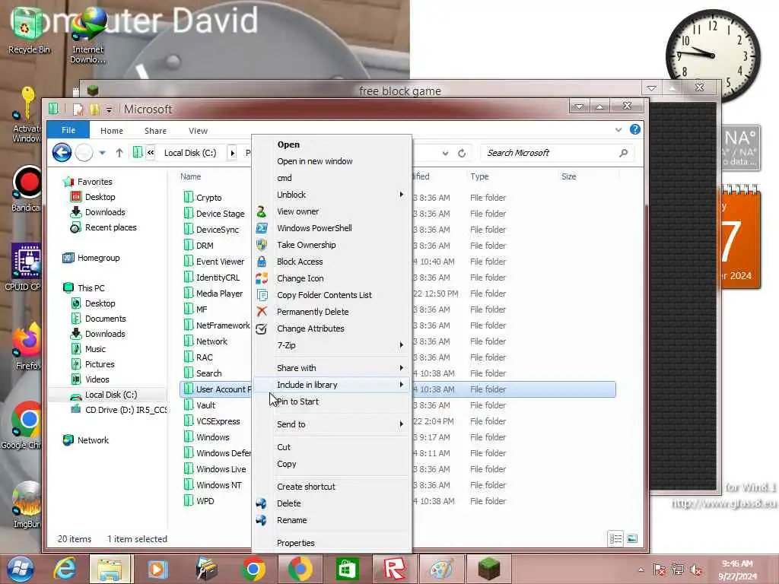
Task: Click the Windows Store taskbar icon
Action: (347, 569)
